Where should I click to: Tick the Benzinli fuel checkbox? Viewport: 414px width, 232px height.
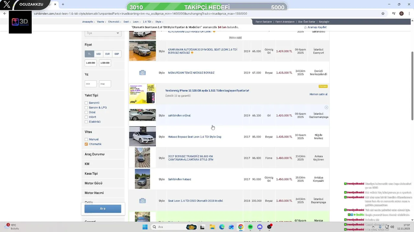(86, 103)
